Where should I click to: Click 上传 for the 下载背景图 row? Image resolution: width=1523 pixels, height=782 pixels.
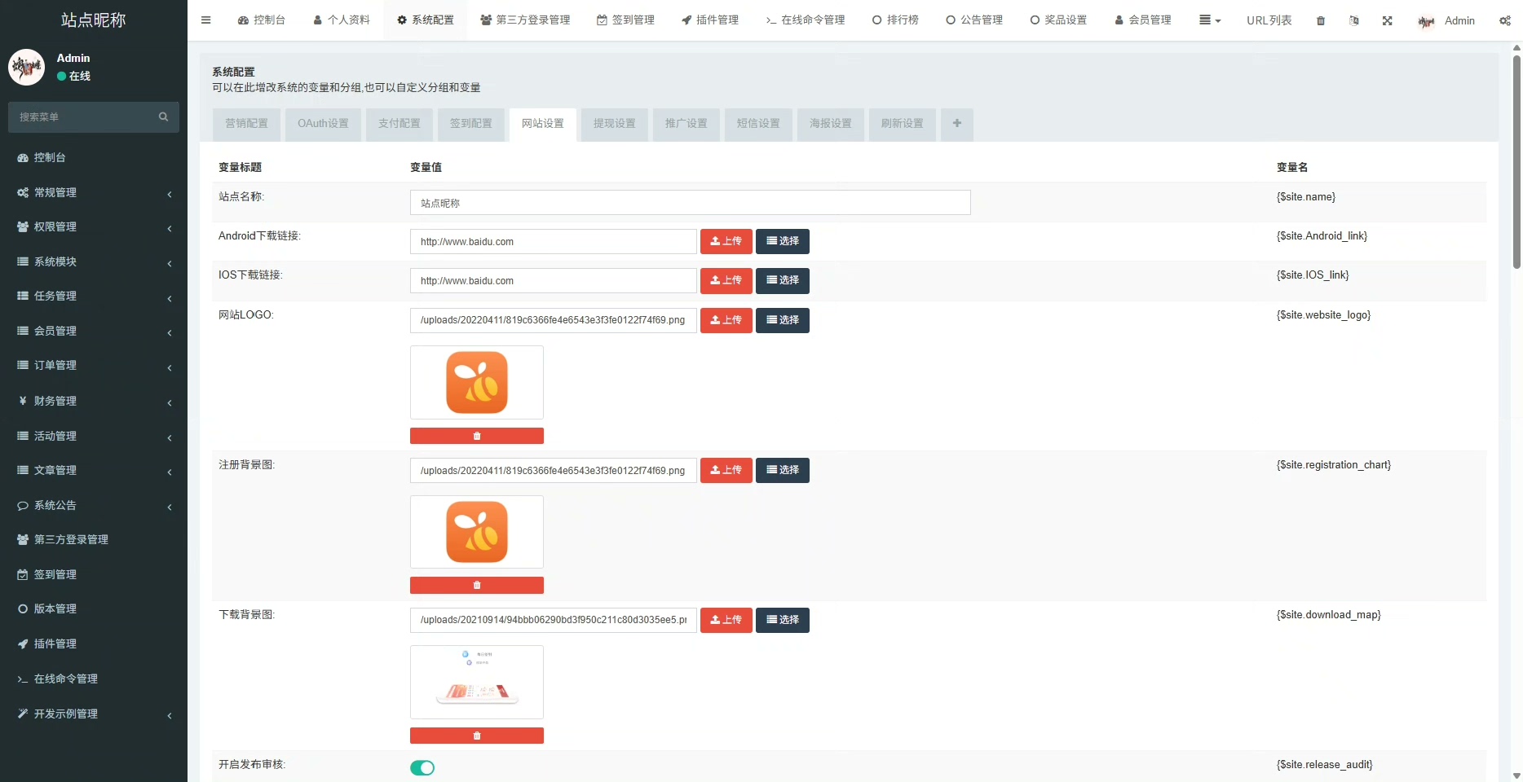point(726,620)
